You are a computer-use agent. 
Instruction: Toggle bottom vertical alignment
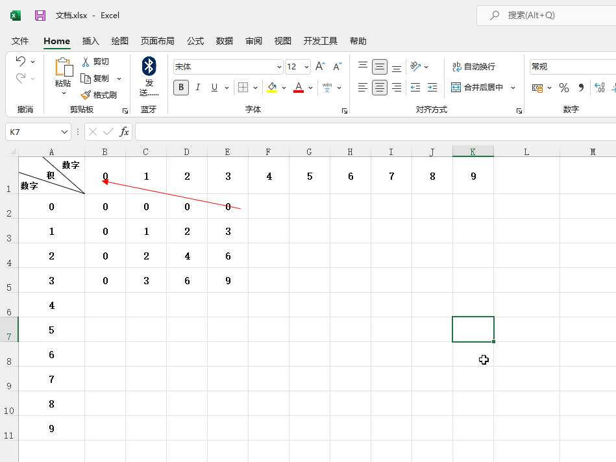tap(397, 67)
